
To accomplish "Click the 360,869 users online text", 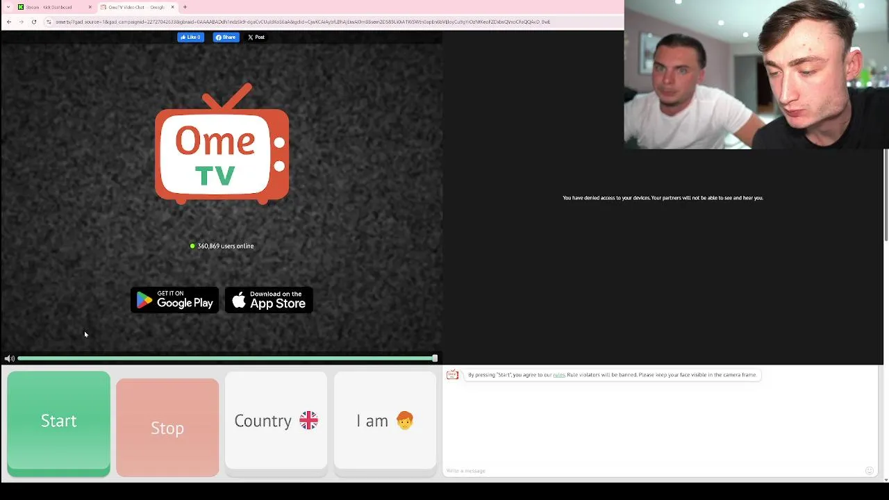I will click(226, 246).
